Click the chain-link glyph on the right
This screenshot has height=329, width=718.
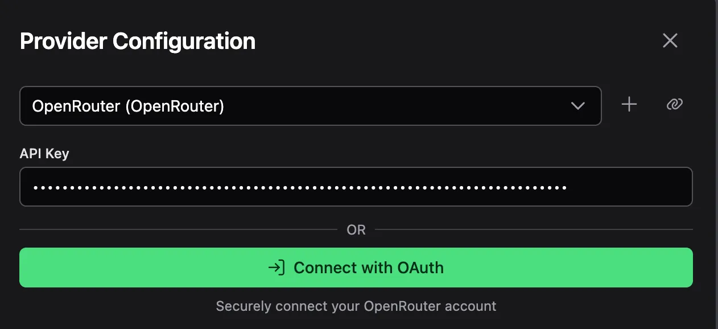click(x=674, y=105)
